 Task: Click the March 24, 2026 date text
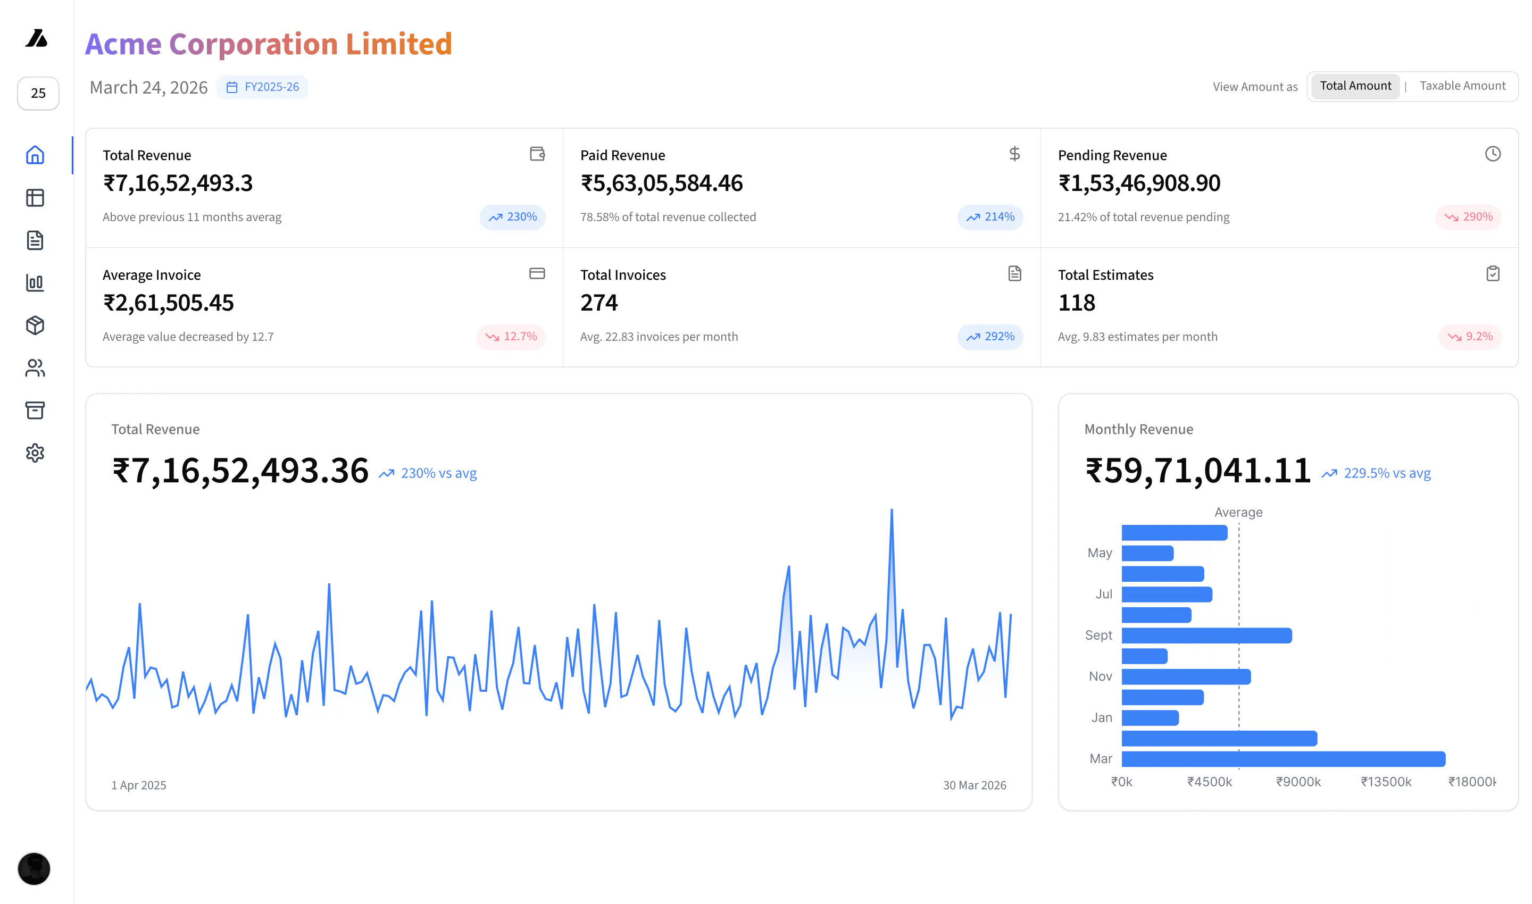click(x=149, y=88)
